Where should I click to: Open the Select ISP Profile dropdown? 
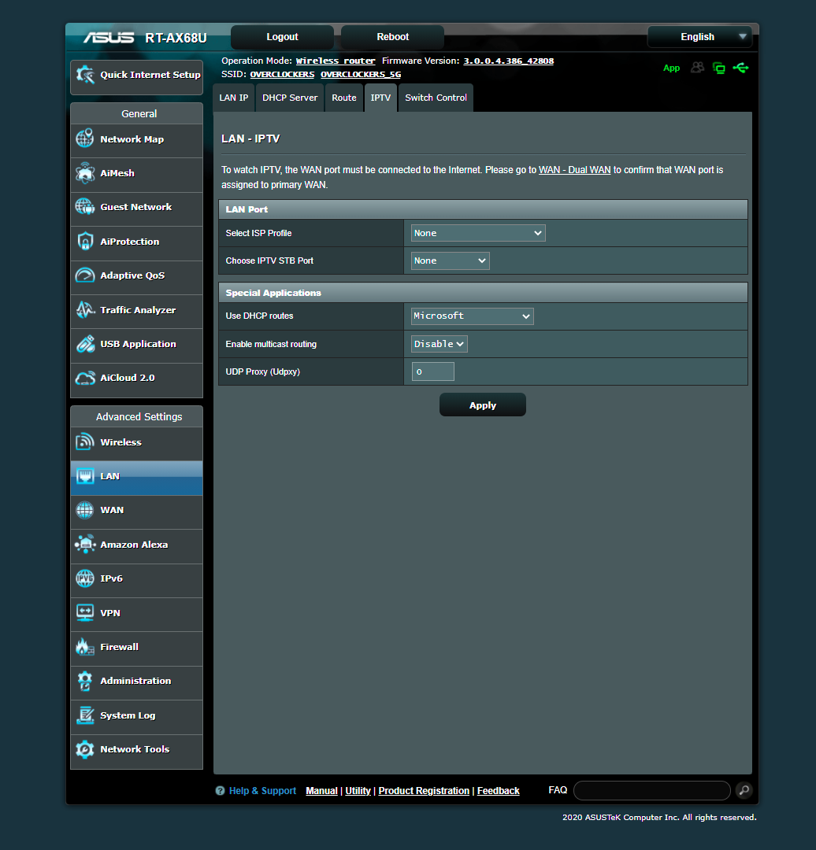click(478, 233)
